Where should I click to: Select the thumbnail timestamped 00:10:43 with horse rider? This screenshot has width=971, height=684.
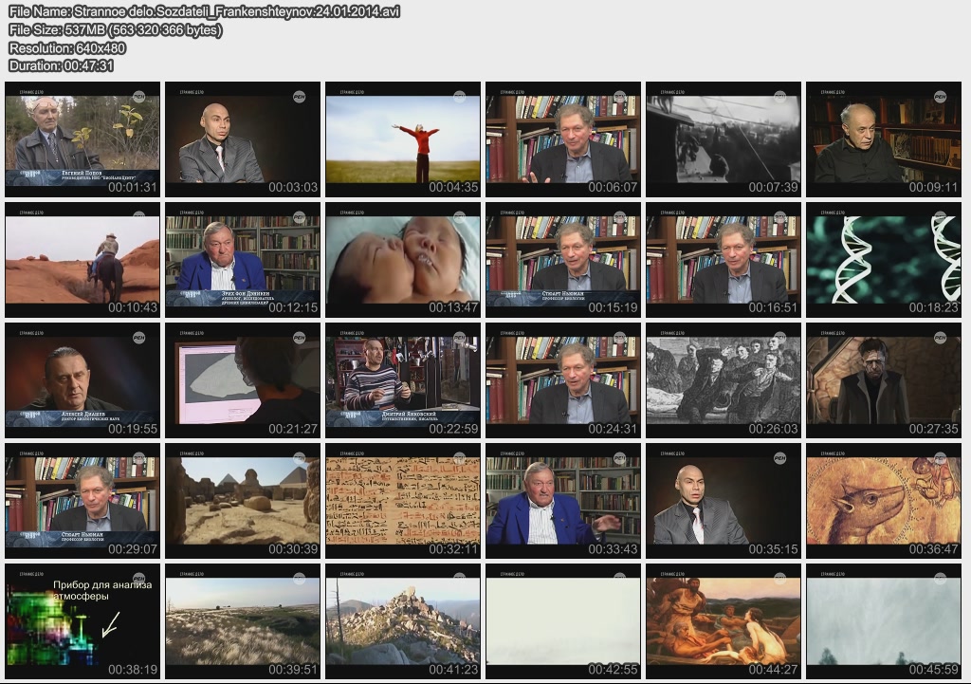click(x=82, y=260)
